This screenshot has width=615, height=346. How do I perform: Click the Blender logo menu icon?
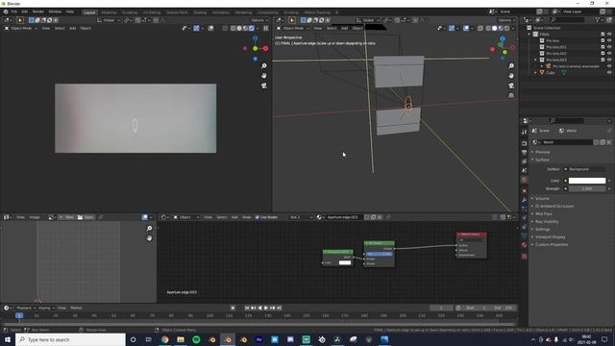pos(6,12)
